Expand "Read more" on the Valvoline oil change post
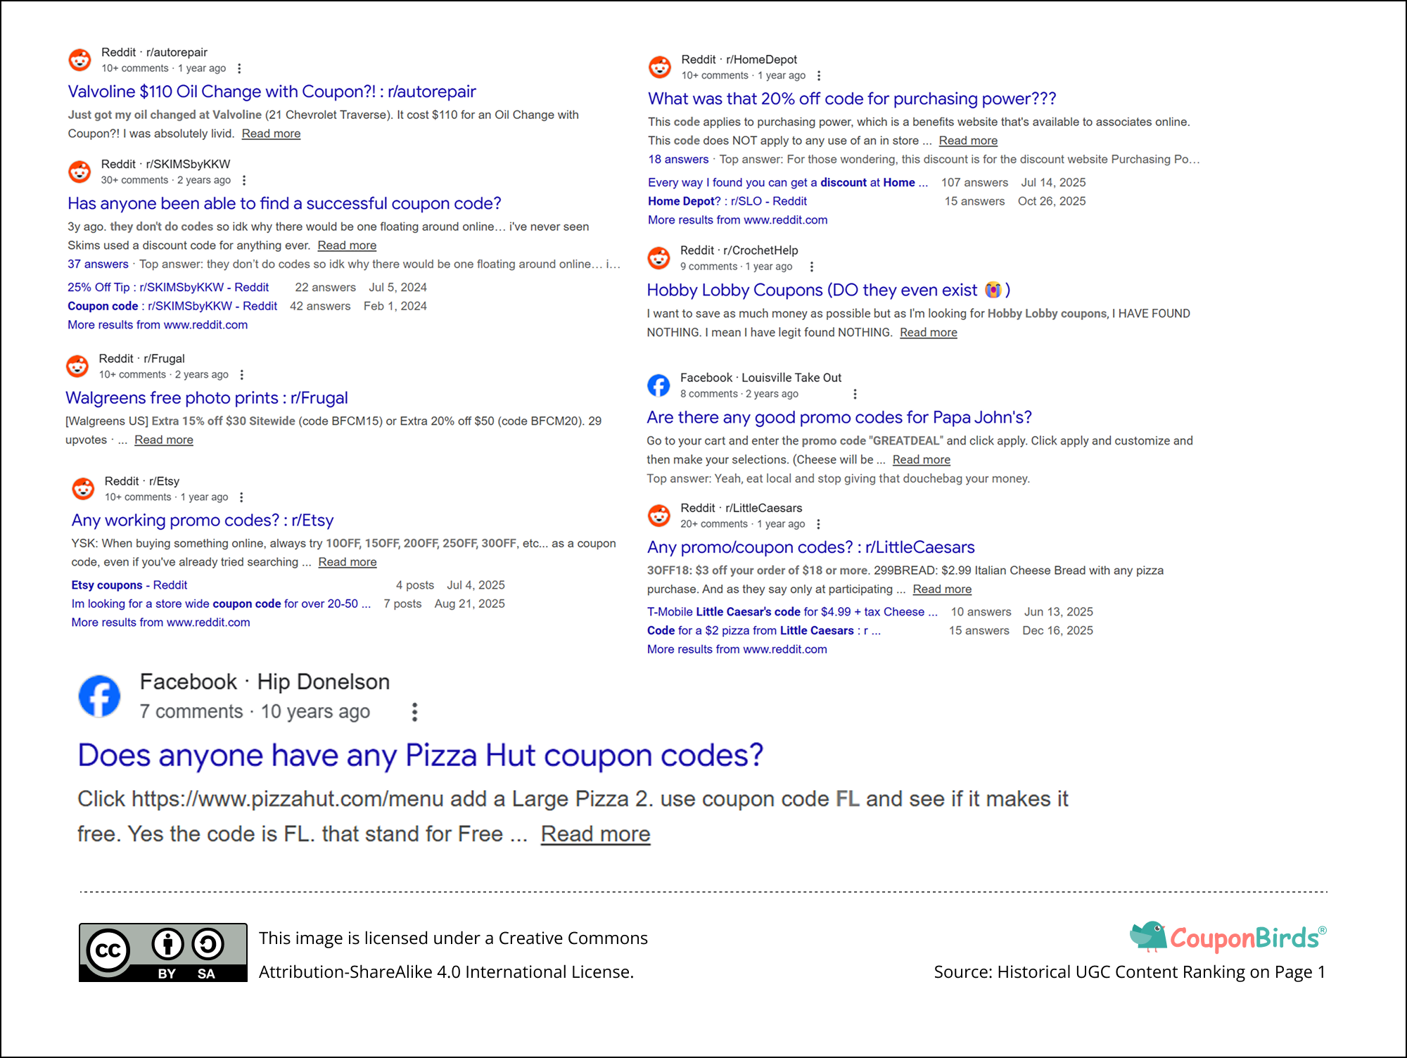The height and width of the screenshot is (1058, 1407). point(271,133)
